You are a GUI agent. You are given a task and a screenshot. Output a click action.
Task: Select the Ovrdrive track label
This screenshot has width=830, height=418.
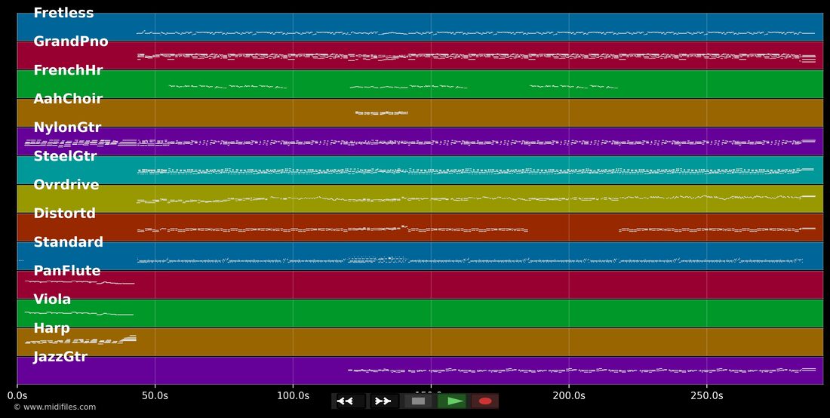point(66,185)
